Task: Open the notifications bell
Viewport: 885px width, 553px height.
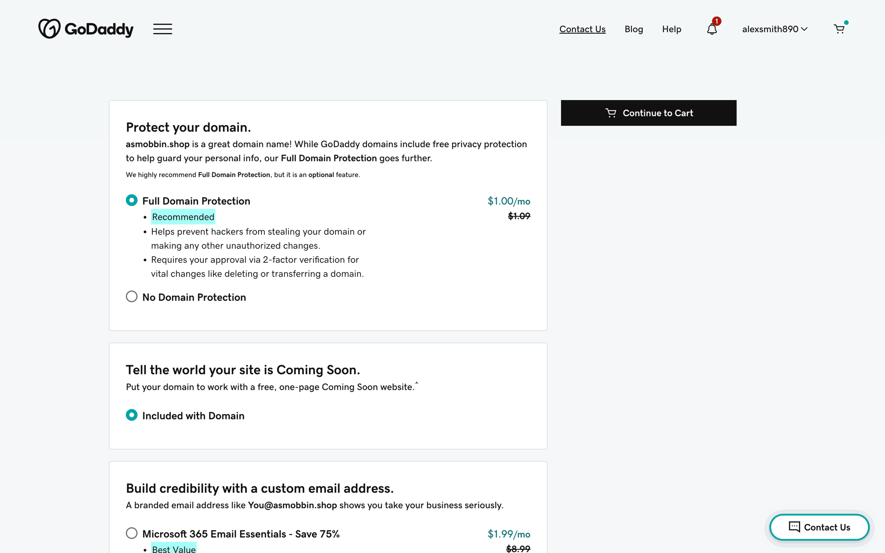Action: coord(712,29)
